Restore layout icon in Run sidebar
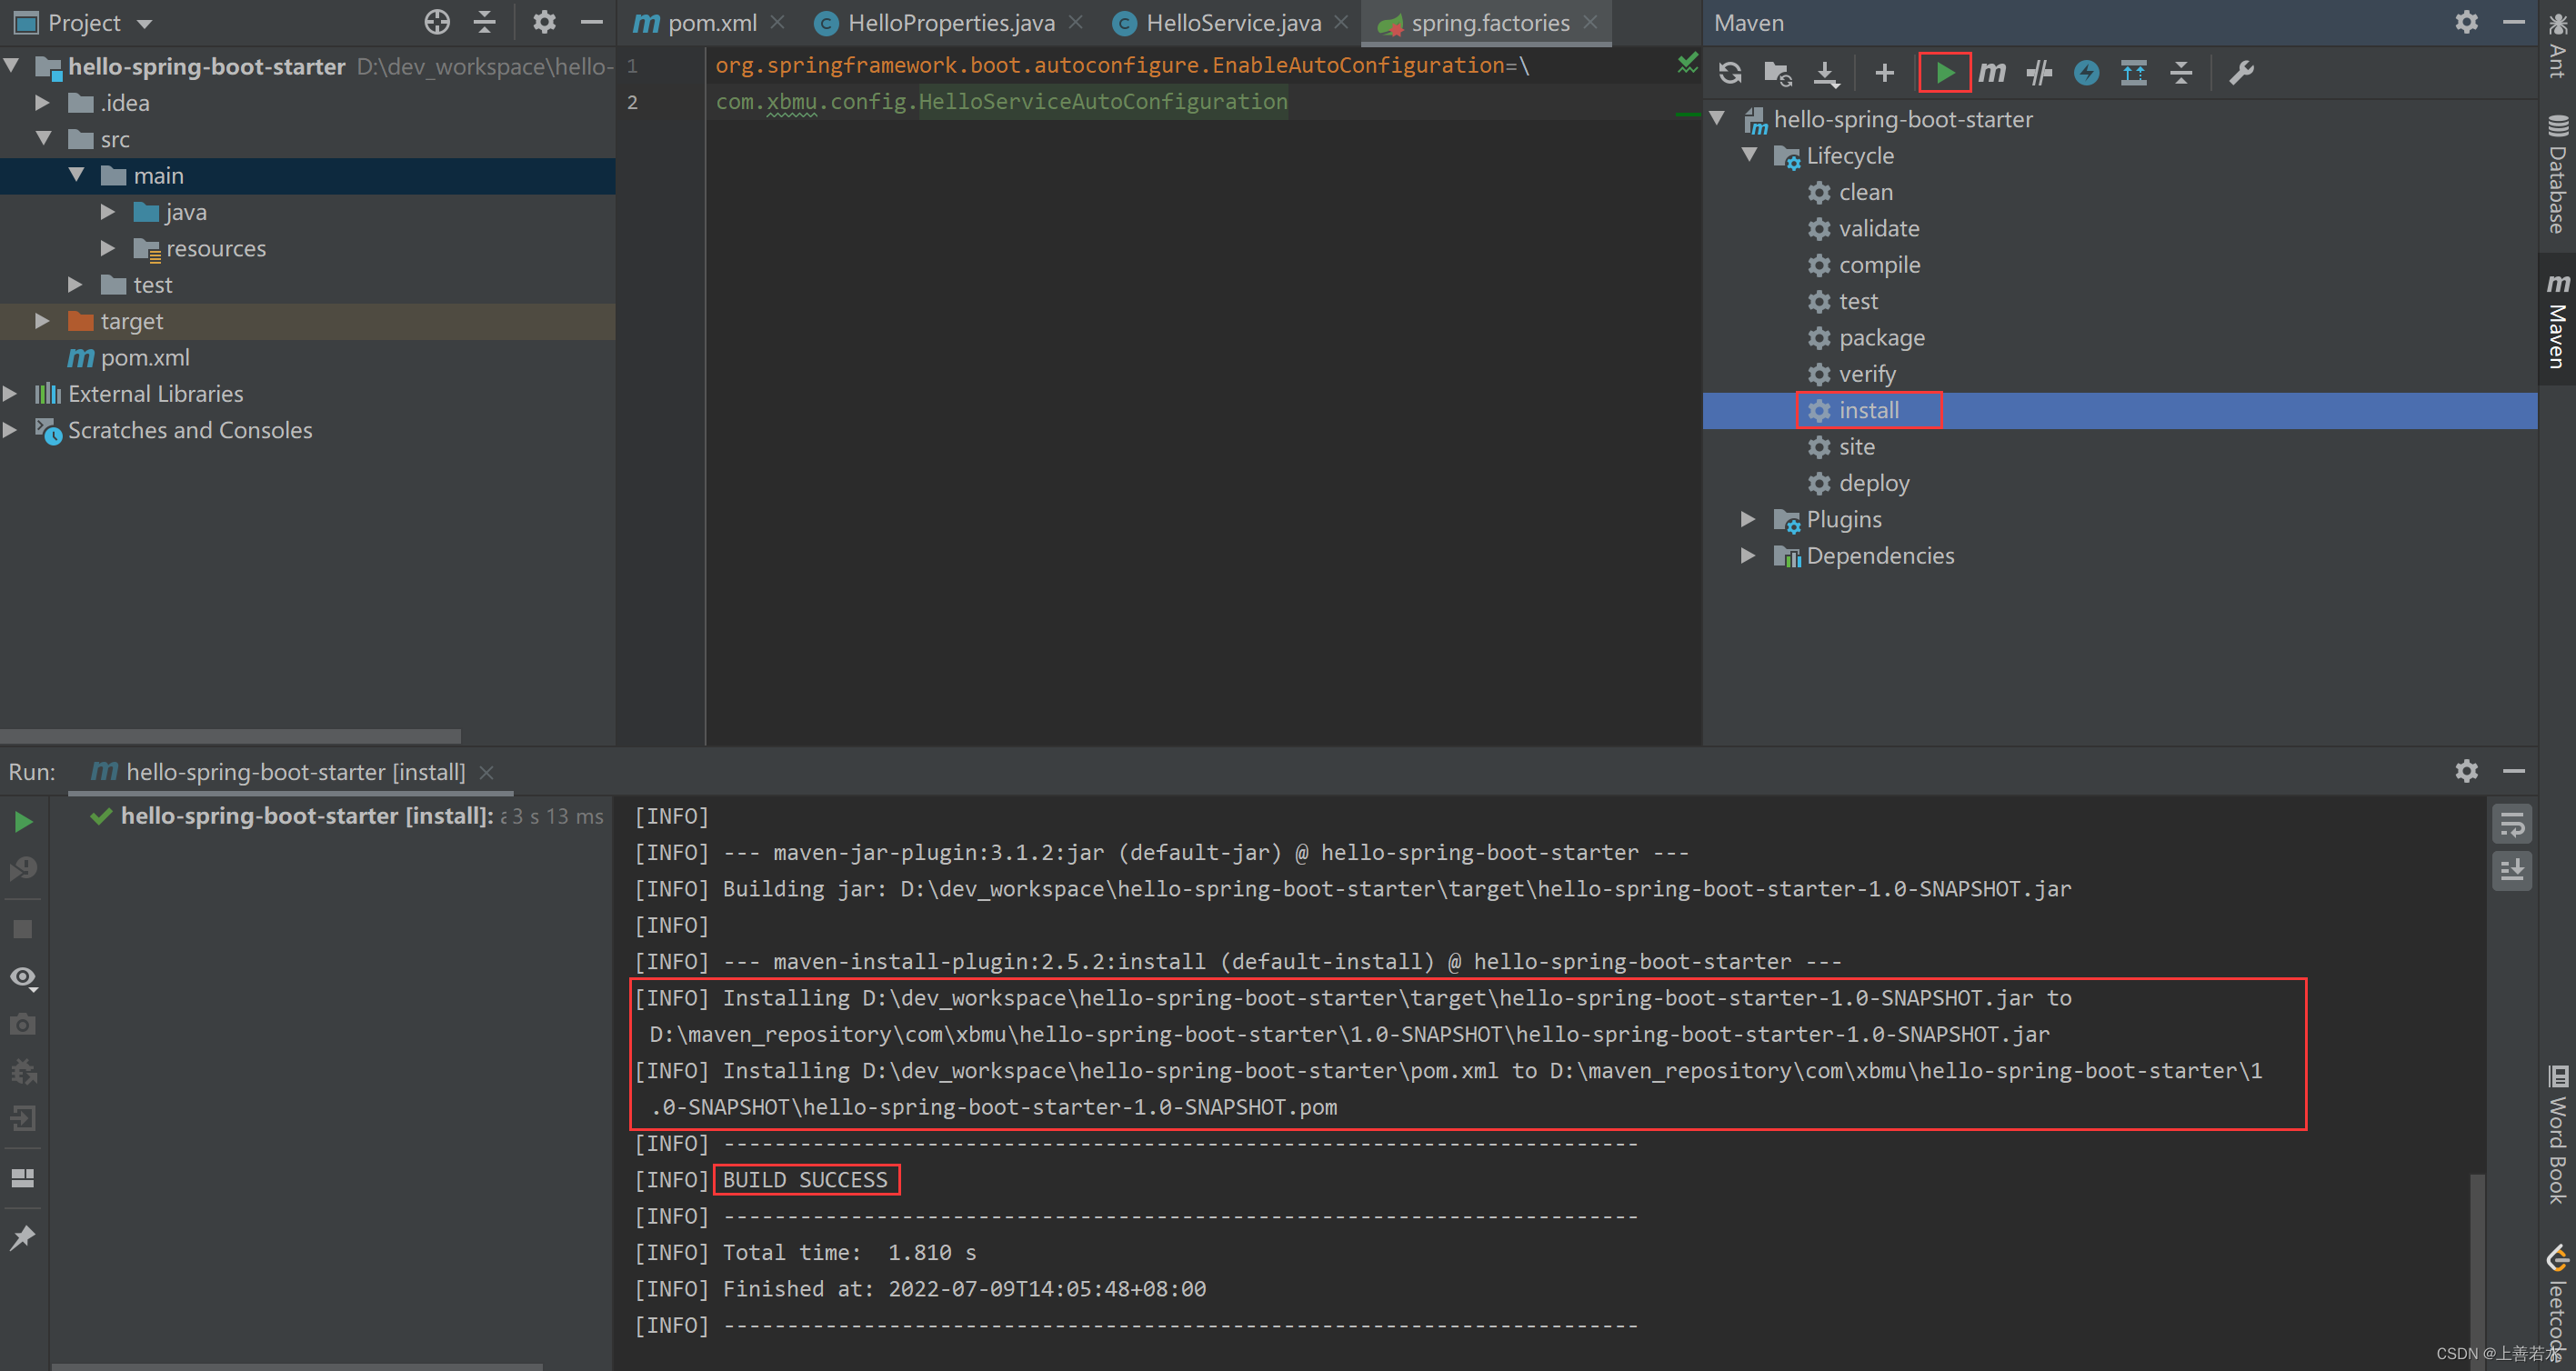Viewport: 2576px width, 1371px height. click(22, 1179)
